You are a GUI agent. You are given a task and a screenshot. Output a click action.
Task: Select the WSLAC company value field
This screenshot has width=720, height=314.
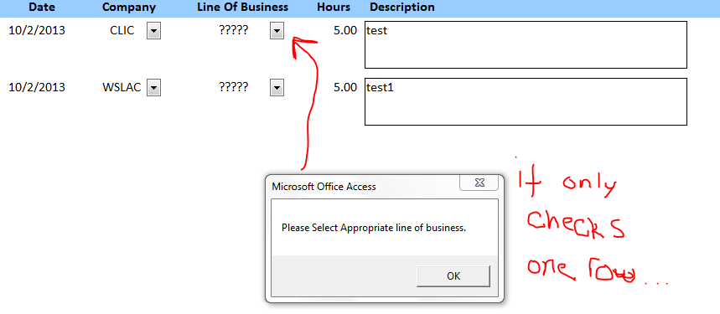point(122,88)
